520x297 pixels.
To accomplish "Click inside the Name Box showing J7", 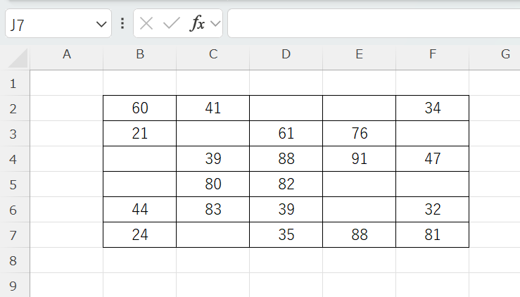I will click(x=49, y=25).
